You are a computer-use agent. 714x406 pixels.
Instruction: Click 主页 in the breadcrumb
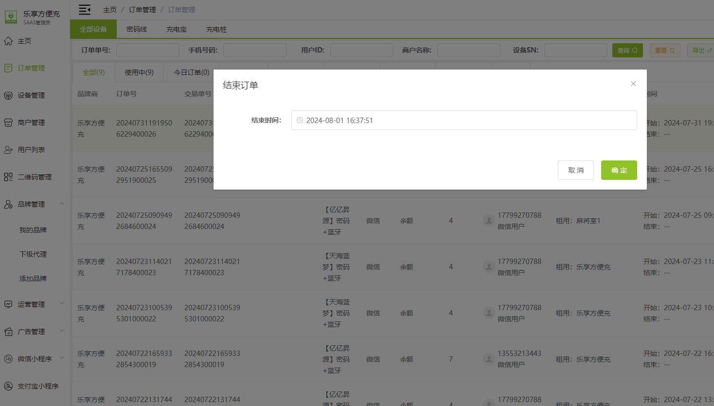click(110, 10)
